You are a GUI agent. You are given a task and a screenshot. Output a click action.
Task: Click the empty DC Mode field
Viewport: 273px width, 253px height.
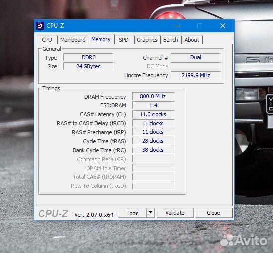point(196,66)
